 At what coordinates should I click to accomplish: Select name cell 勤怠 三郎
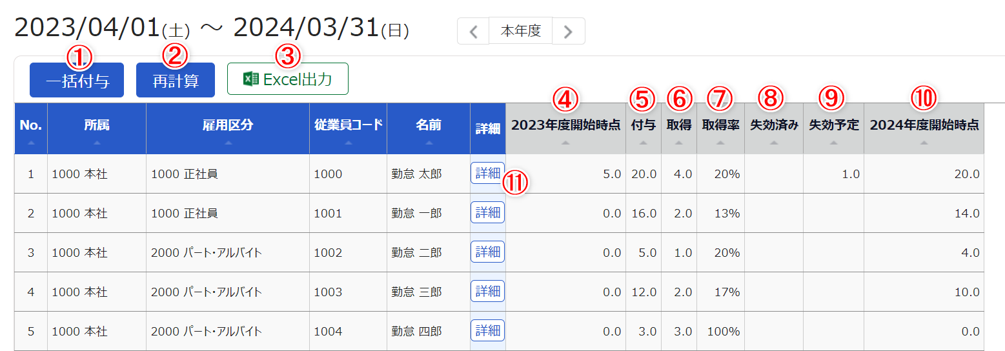[429, 292]
